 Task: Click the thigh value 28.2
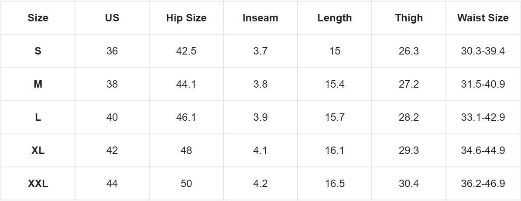click(409, 117)
